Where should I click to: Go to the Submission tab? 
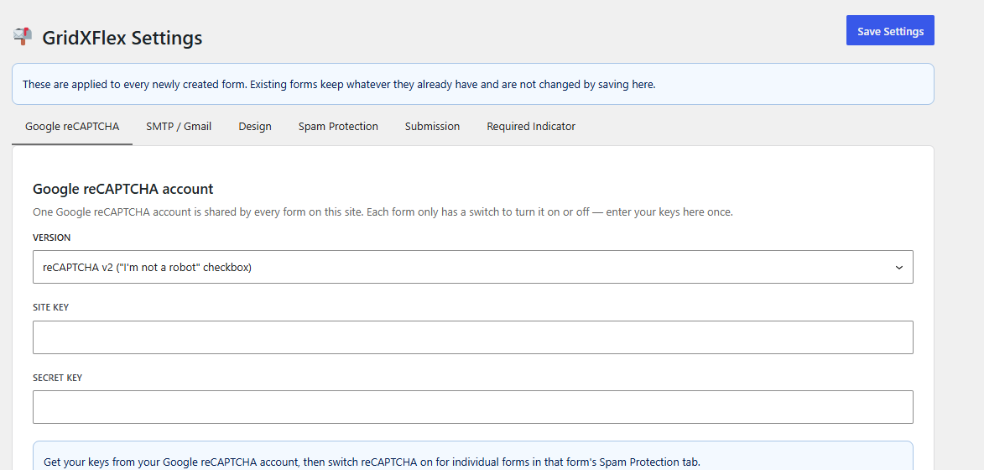coord(432,126)
